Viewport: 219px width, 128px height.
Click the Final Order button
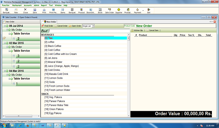47,26
